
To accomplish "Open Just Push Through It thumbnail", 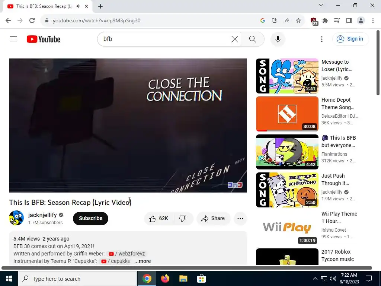I will click(x=287, y=190).
